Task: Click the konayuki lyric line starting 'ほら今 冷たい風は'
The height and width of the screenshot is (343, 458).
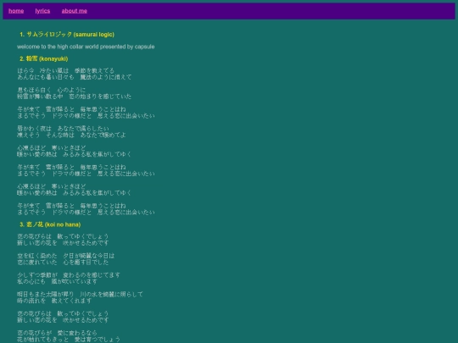Action: click(65, 70)
